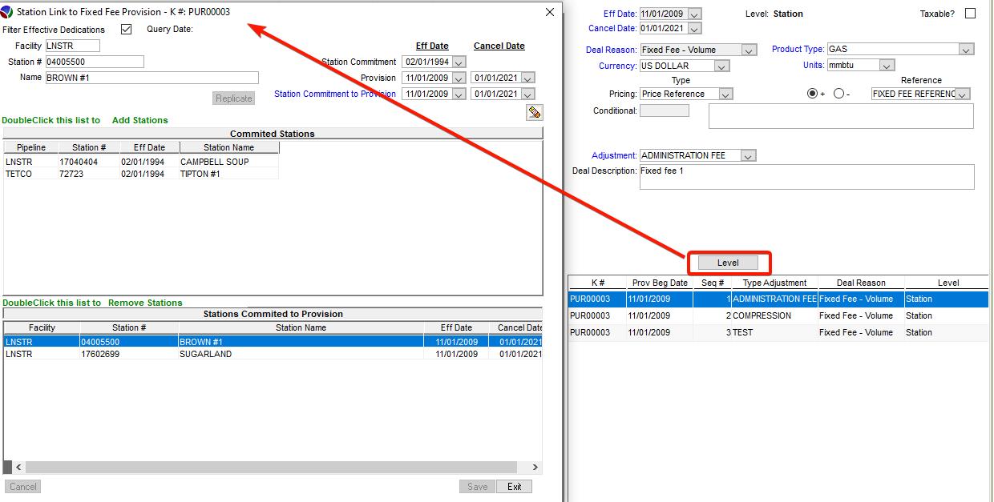The width and height of the screenshot is (994, 502).
Task: Open the Adjustment ADMINISTRATION FEE dropdown
Action: point(748,155)
